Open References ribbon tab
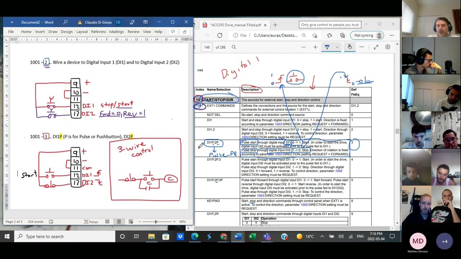The height and width of the screenshot is (259, 461). tap(99, 32)
